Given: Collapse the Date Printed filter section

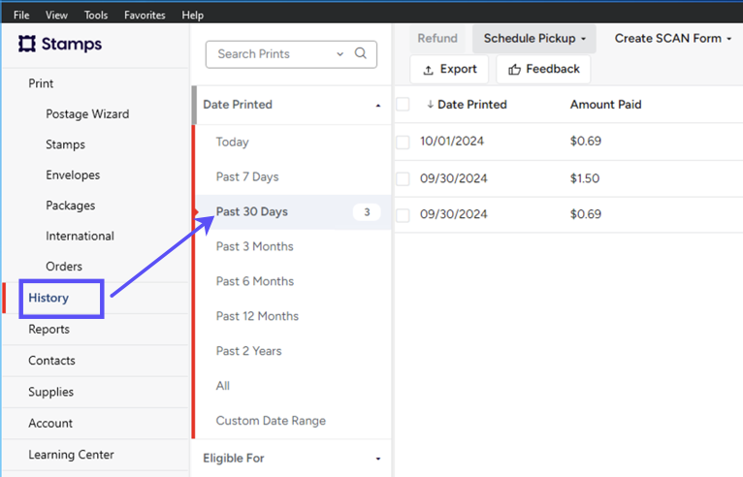Looking at the screenshot, I should click(x=377, y=106).
